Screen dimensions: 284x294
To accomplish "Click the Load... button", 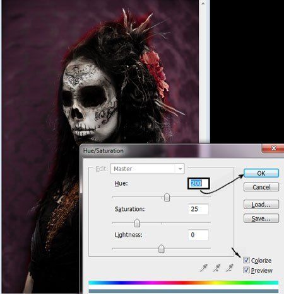I will point(261,205).
